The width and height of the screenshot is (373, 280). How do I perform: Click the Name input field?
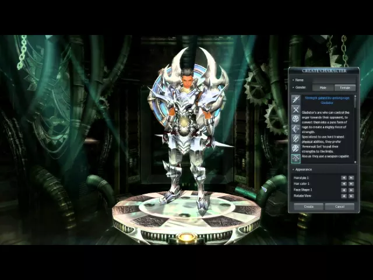(x=334, y=80)
